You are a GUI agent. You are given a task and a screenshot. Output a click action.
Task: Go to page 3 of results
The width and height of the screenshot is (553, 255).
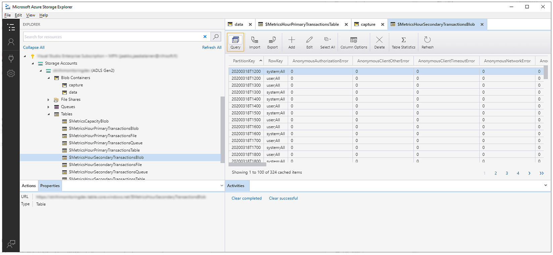pos(507,173)
